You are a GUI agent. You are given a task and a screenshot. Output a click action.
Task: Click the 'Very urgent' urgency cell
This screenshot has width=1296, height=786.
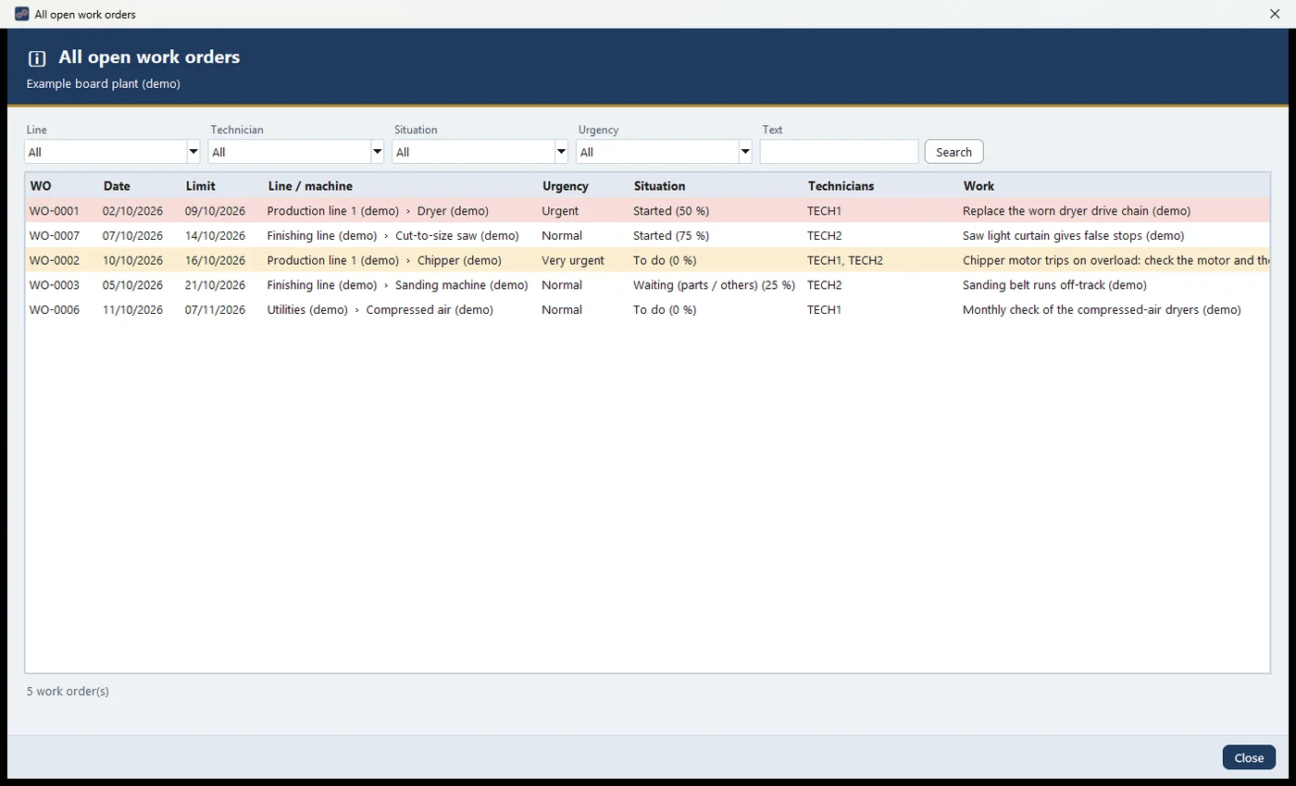click(573, 260)
